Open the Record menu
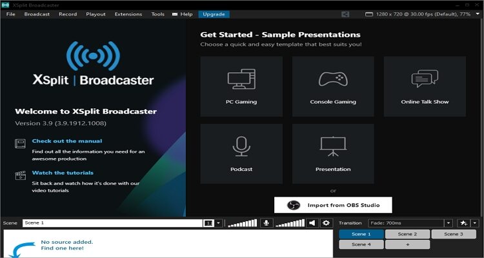The width and height of the screenshot is (484, 258). (x=68, y=14)
